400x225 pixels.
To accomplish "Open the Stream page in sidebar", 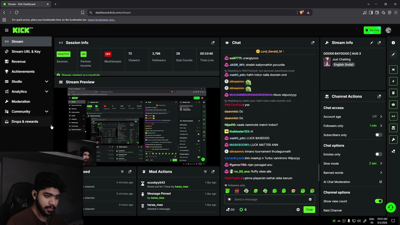I will [x=27, y=42].
